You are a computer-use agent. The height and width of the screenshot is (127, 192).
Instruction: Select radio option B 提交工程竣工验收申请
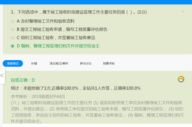[12, 29]
